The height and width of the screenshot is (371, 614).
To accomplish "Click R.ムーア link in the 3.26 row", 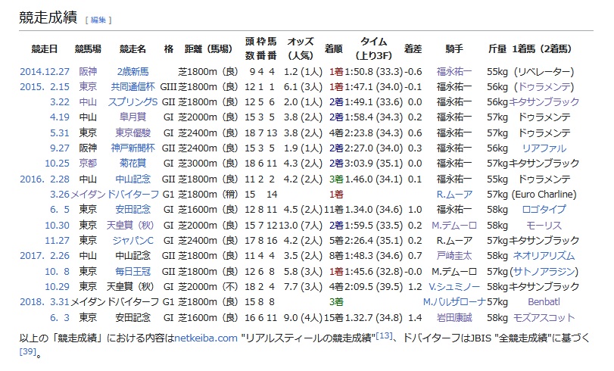I will point(454,194).
